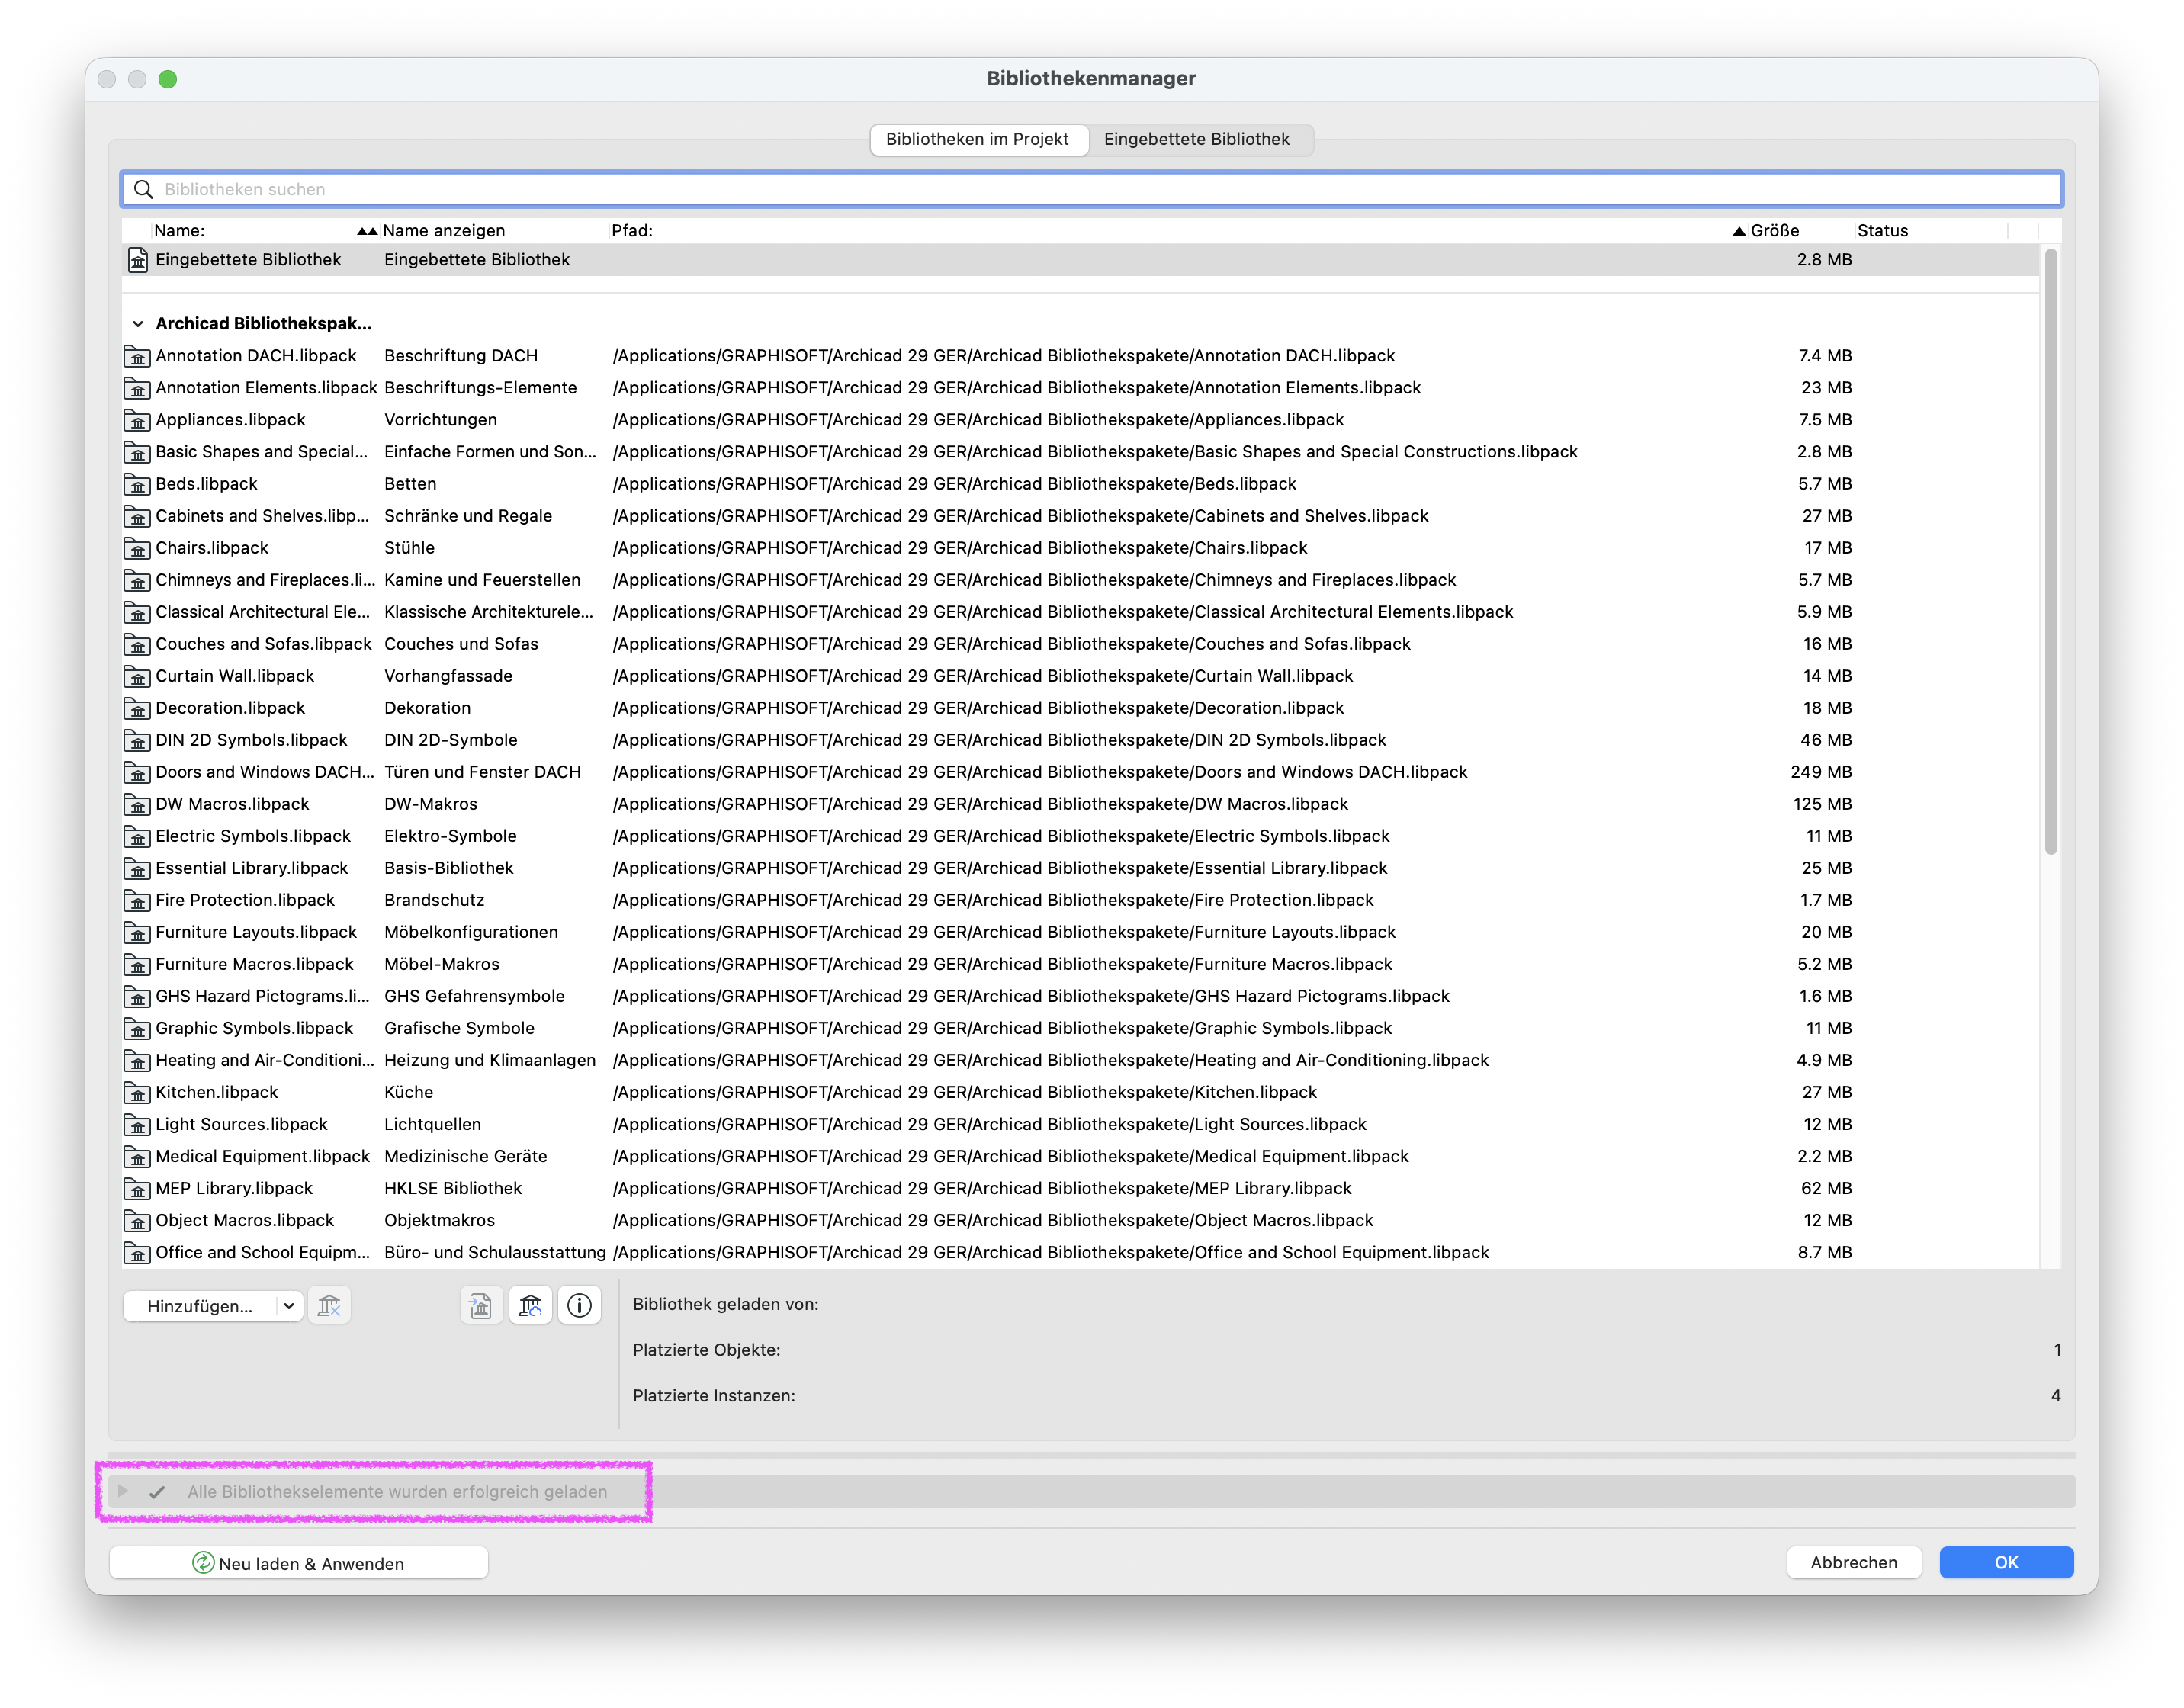Image resolution: width=2184 pixels, height=1708 pixels.
Task: Sort by the Status column header
Action: (x=1930, y=230)
